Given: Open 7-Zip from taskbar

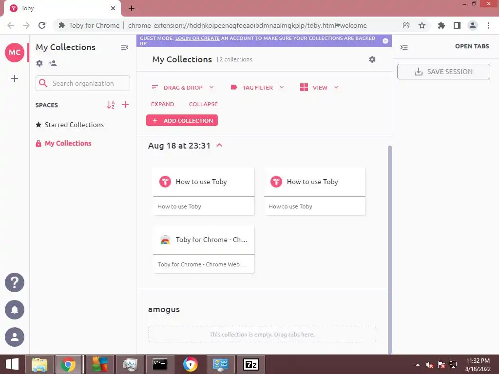Looking at the screenshot, I should [251, 364].
